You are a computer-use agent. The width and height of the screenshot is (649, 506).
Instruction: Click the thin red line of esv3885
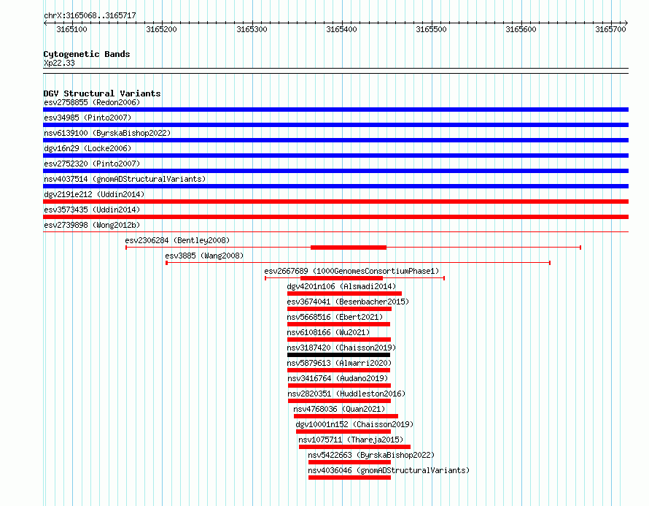click(358, 263)
